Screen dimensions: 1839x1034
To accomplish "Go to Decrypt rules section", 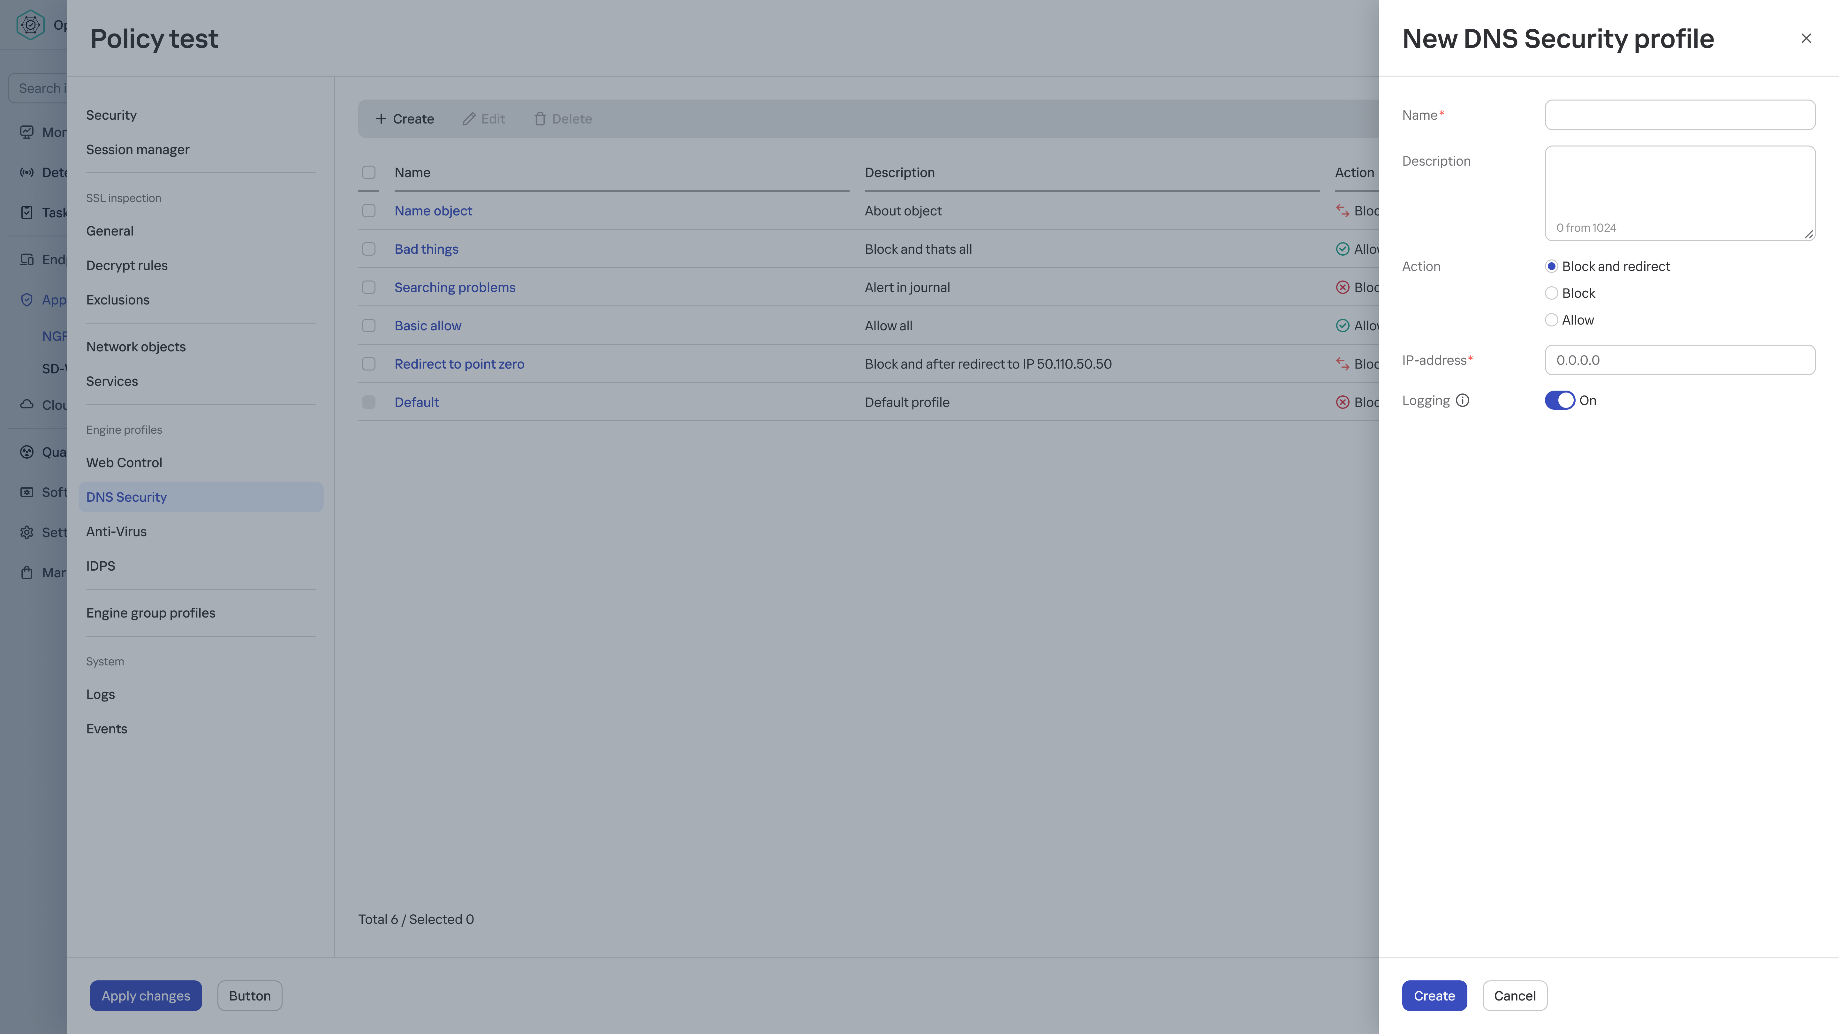I will pyautogui.click(x=127, y=266).
